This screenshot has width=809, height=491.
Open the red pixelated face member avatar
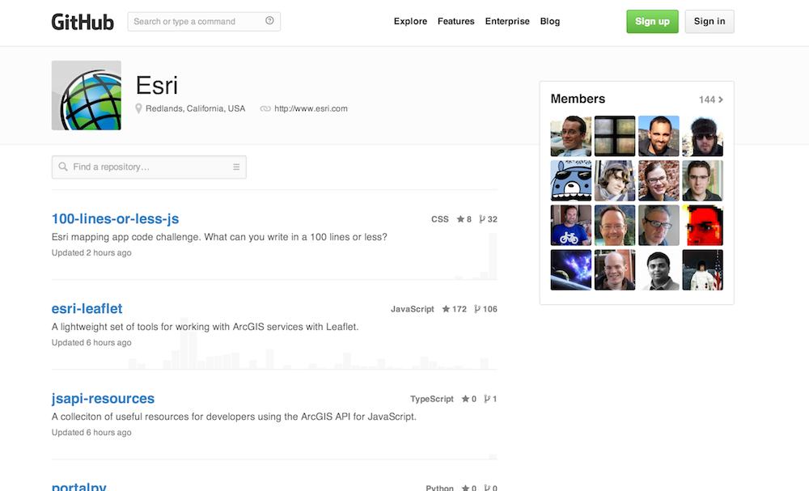coord(703,226)
